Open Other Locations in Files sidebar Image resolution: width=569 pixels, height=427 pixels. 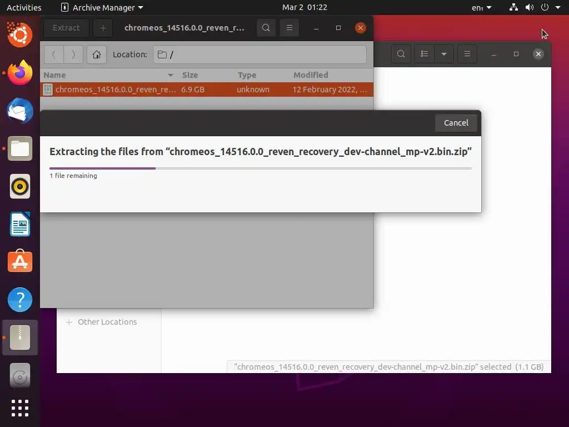click(107, 322)
